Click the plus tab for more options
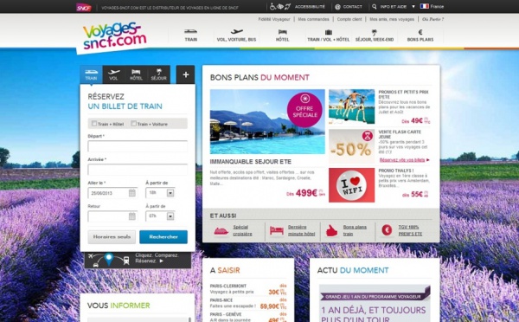Screen dimensions: 519x322 point(186,74)
